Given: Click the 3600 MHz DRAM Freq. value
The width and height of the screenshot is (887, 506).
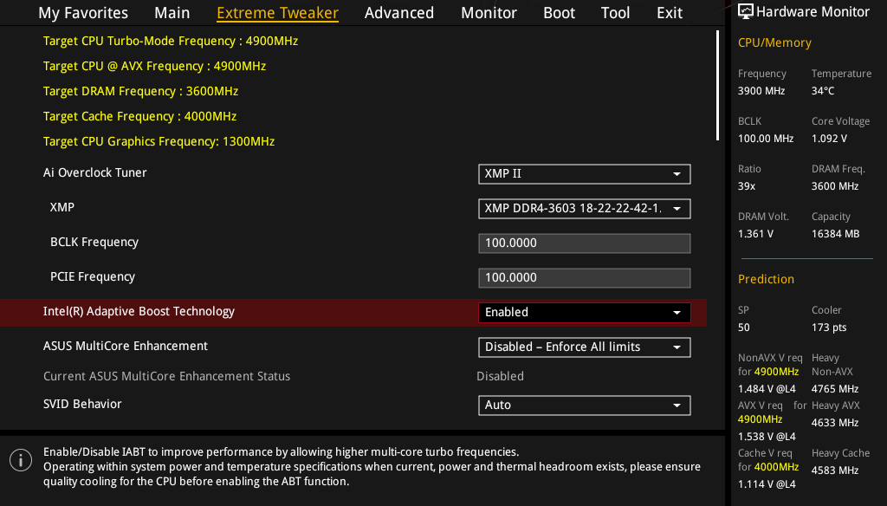Looking at the screenshot, I should 835,186.
